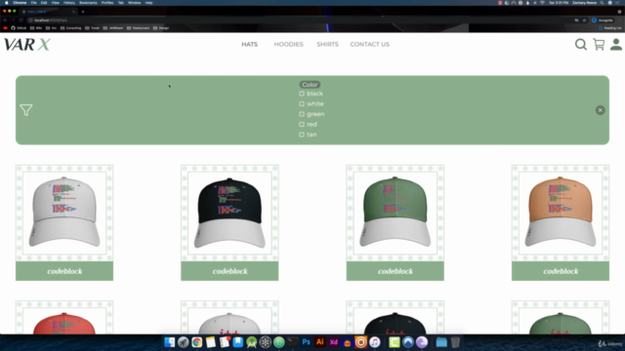625x351 pixels.
Task: Open the shopping cart
Action: (599, 44)
